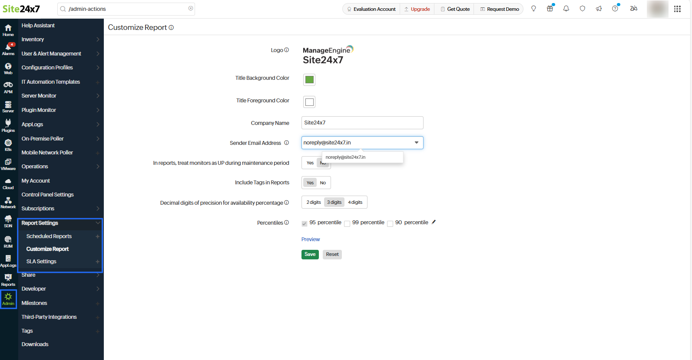This screenshot has height=360, width=692.
Task: Open the Network rail icon
Action: (x=8, y=202)
